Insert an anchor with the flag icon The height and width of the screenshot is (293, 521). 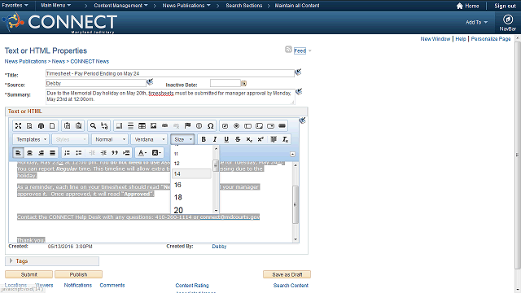coord(187,126)
